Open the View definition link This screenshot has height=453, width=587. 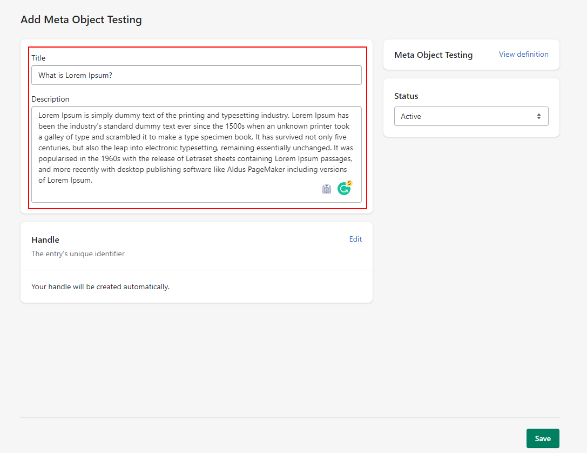tap(523, 54)
